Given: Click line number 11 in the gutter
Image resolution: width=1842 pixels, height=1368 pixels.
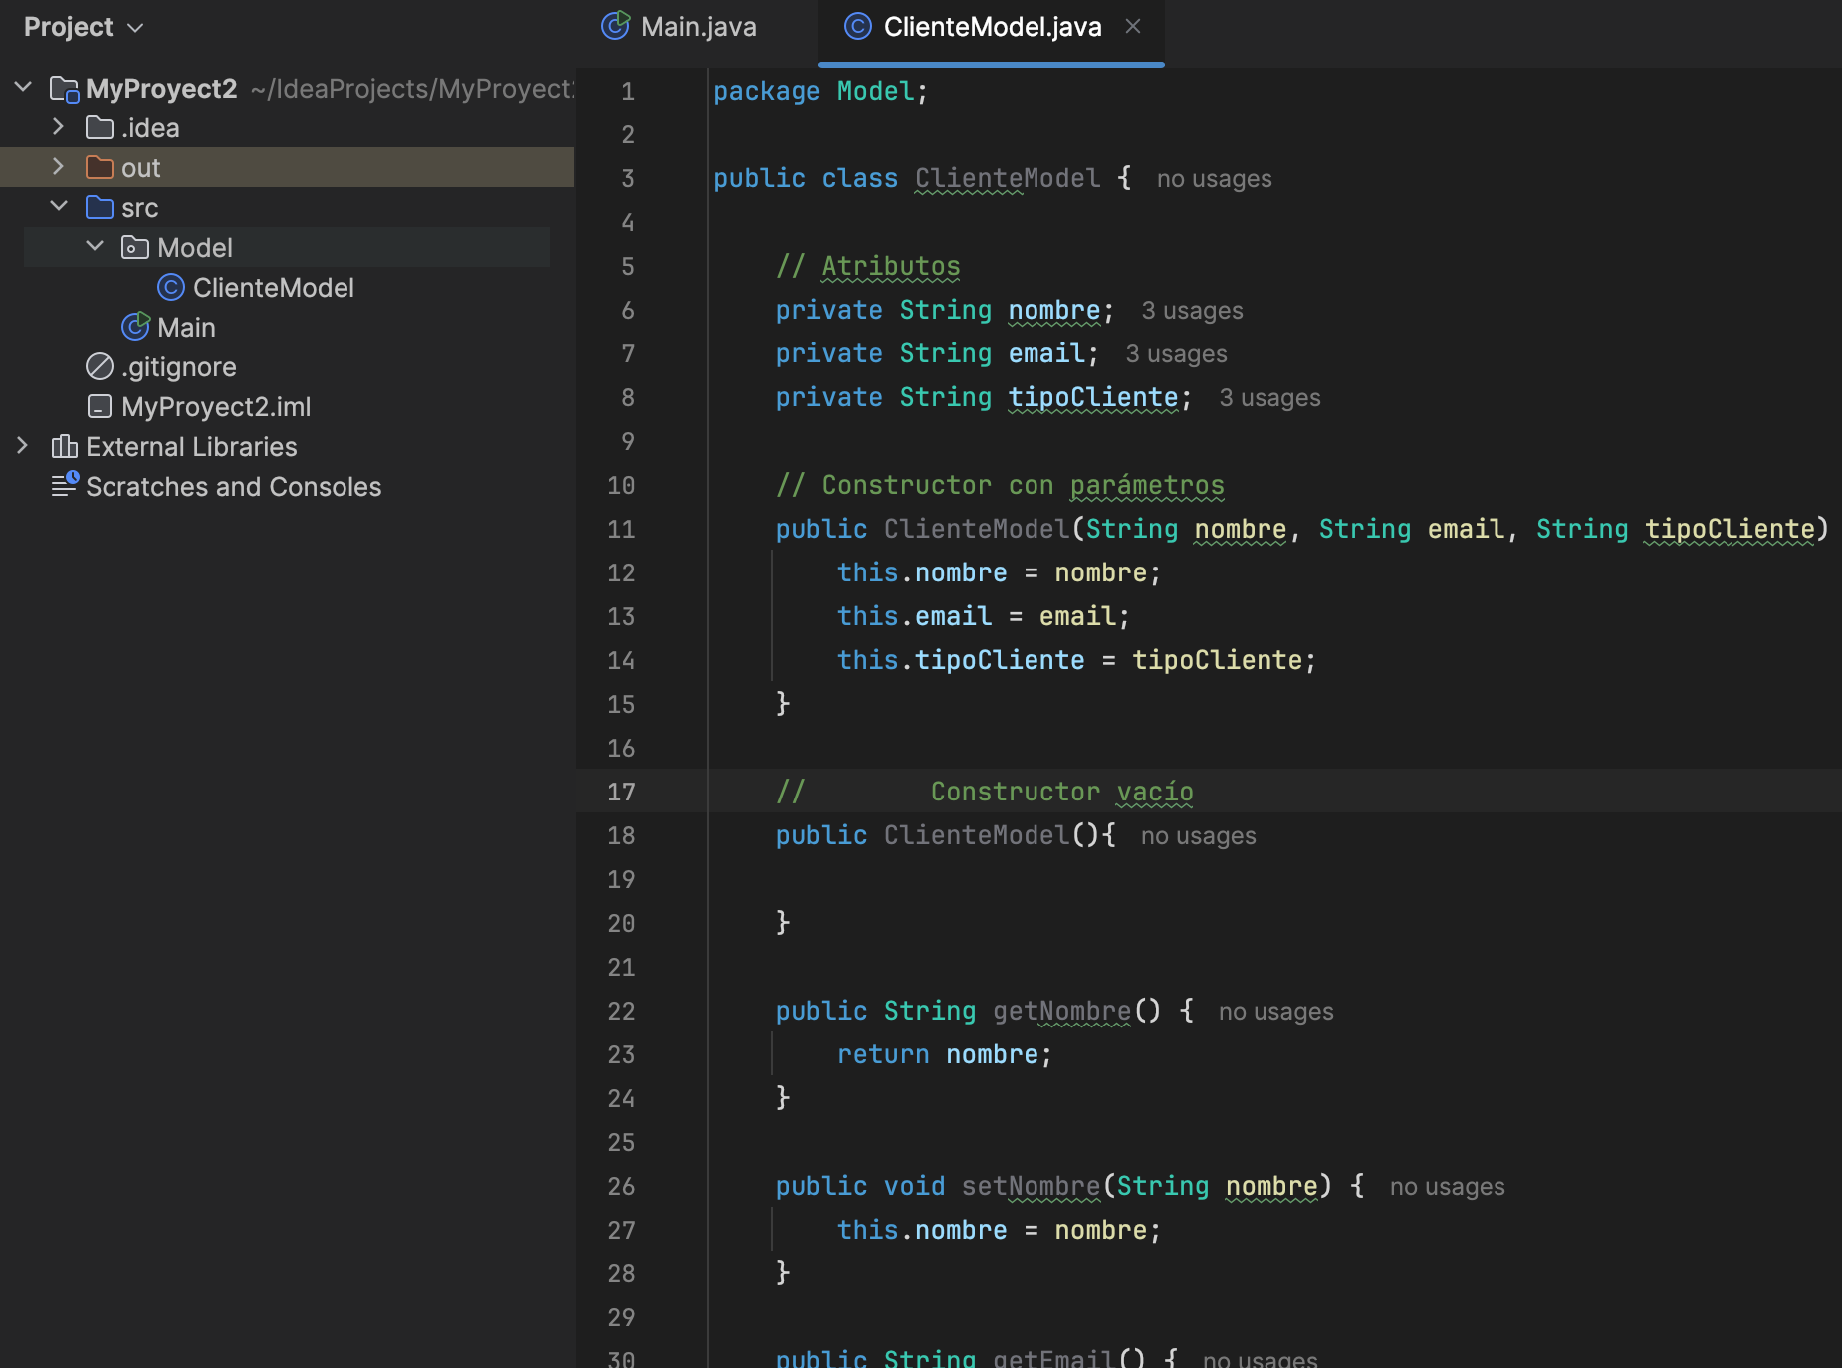Looking at the screenshot, I should (621, 530).
